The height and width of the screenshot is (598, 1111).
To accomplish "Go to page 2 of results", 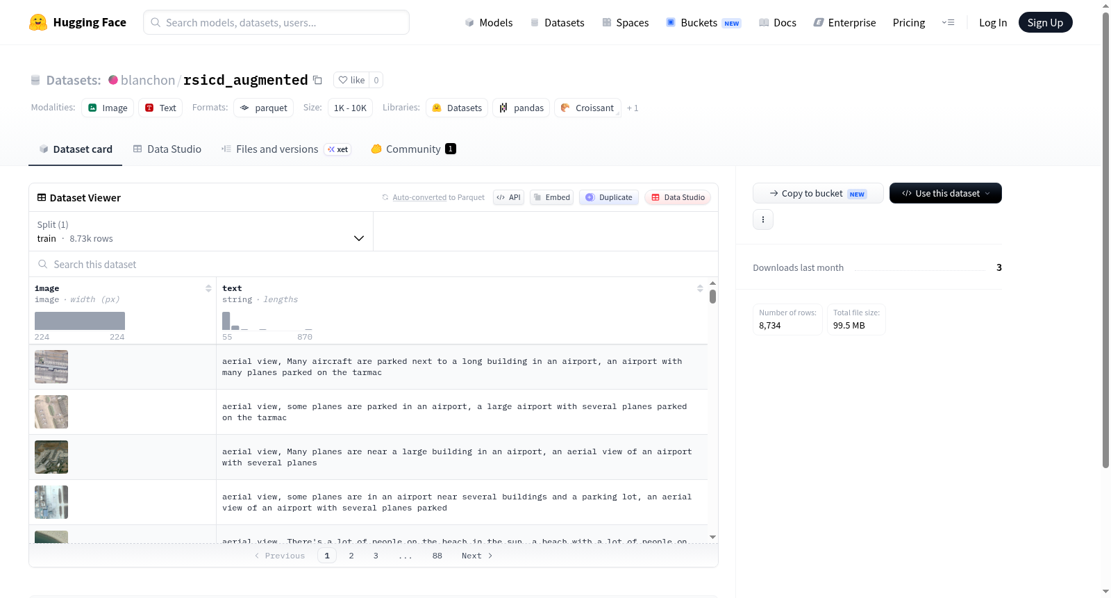I will click(351, 556).
